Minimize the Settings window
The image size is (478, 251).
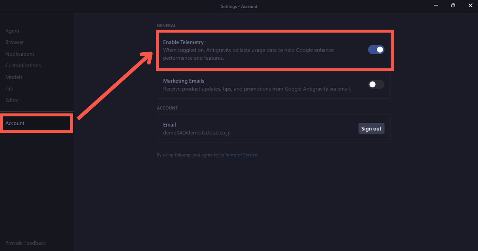click(x=436, y=6)
